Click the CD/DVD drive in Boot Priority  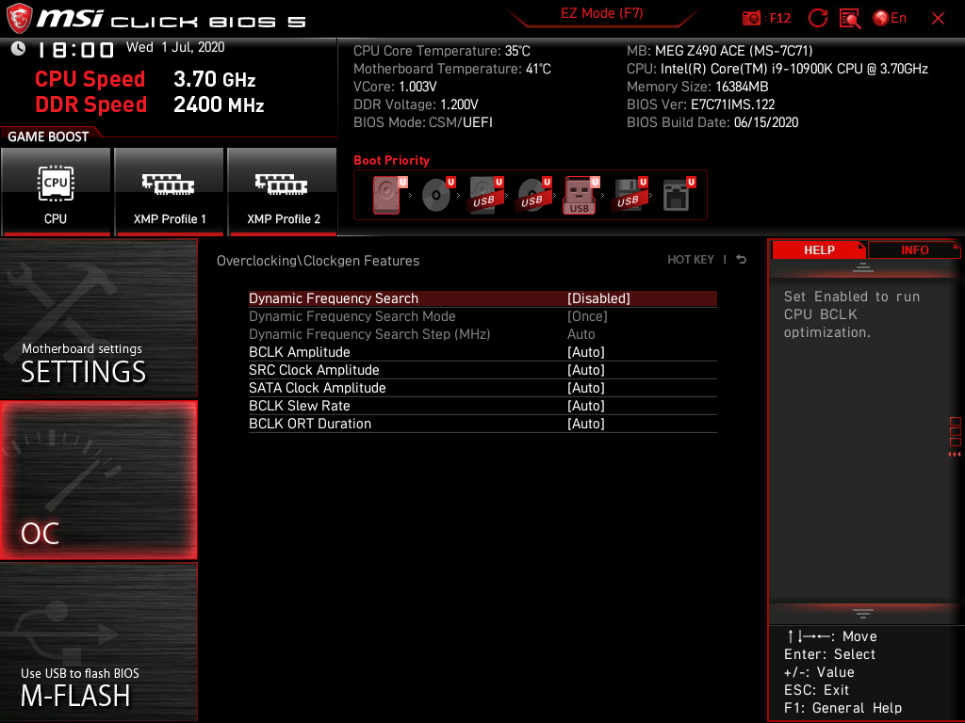pos(436,194)
